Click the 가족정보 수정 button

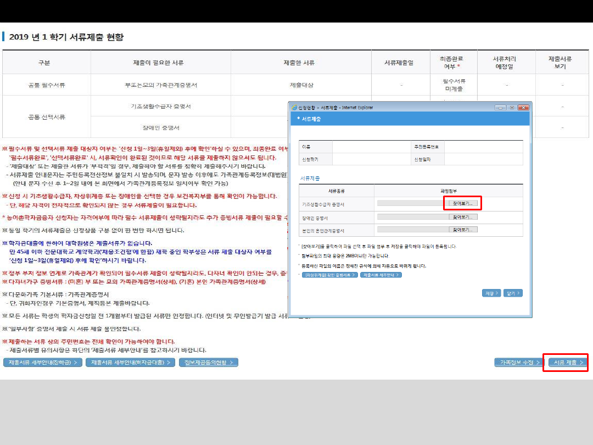[518, 363]
